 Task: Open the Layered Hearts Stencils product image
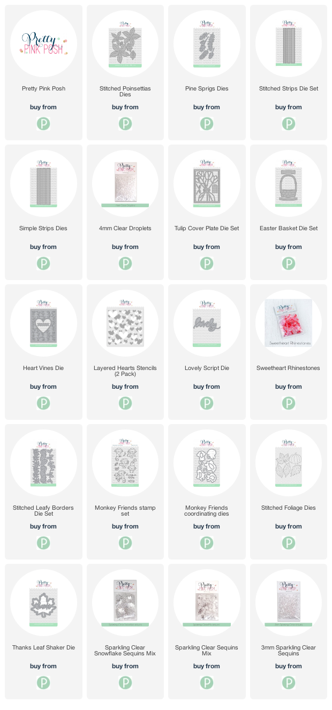(125, 323)
